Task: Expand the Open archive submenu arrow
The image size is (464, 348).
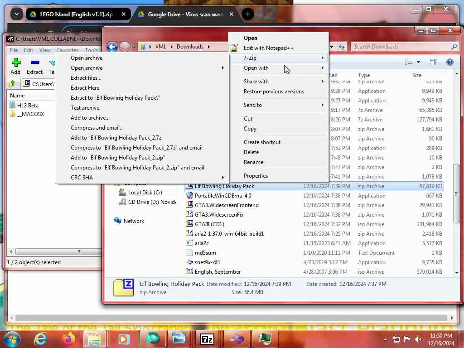Action: 222,68
